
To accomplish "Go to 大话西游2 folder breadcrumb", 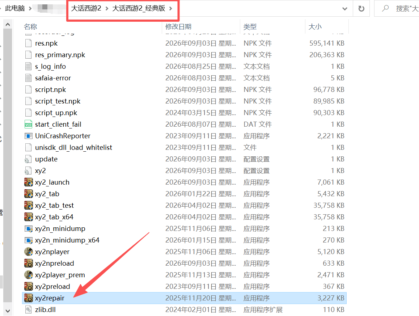I will (86, 8).
